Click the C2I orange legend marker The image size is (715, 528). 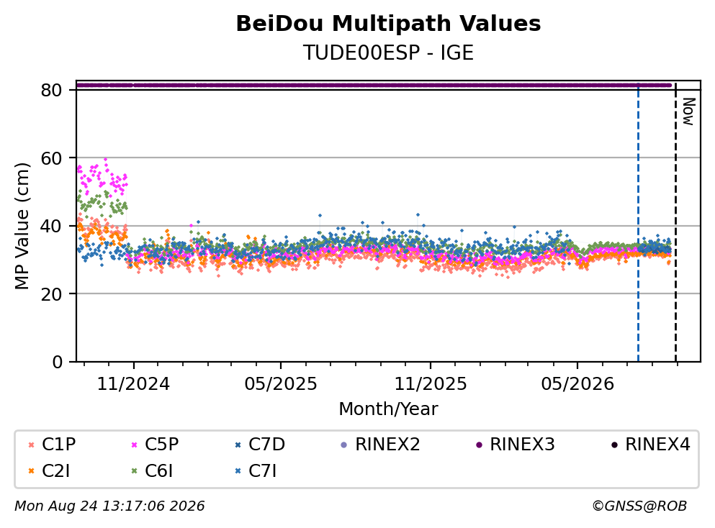(x=32, y=471)
